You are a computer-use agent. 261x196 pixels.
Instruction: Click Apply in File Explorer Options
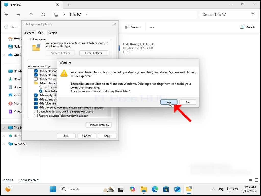click(107, 136)
